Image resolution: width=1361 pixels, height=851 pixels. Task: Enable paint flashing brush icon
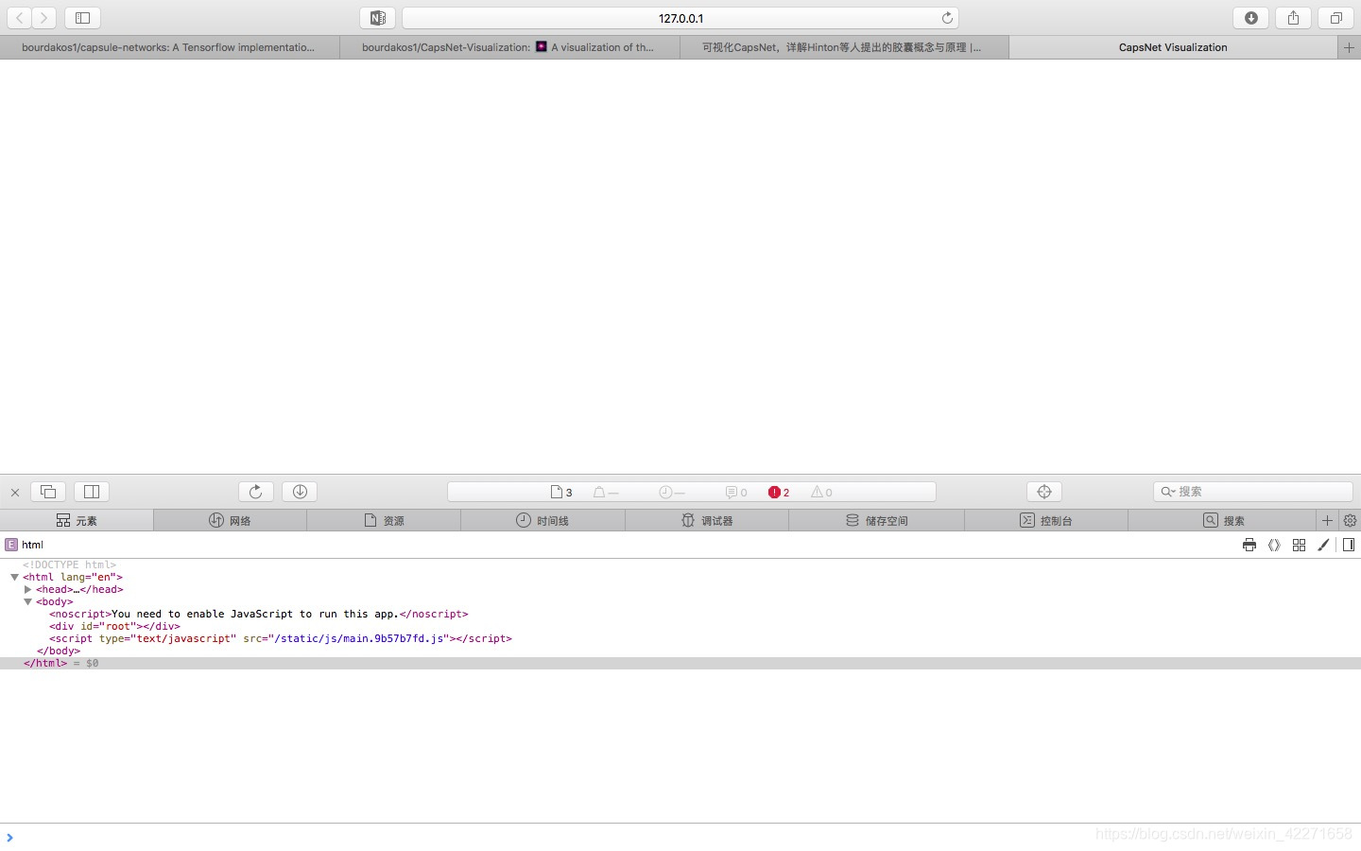[1323, 545]
